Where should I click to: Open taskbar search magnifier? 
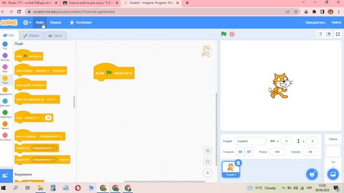(x=16, y=188)
